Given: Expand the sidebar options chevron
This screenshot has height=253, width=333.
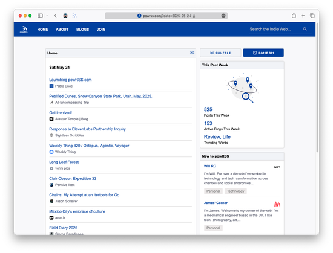Looking at the screenshot, I should click(x=47, y=16).
